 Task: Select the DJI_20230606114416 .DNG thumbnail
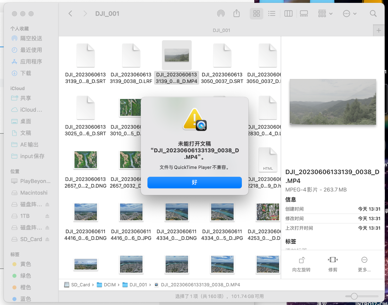pos(86,212)
